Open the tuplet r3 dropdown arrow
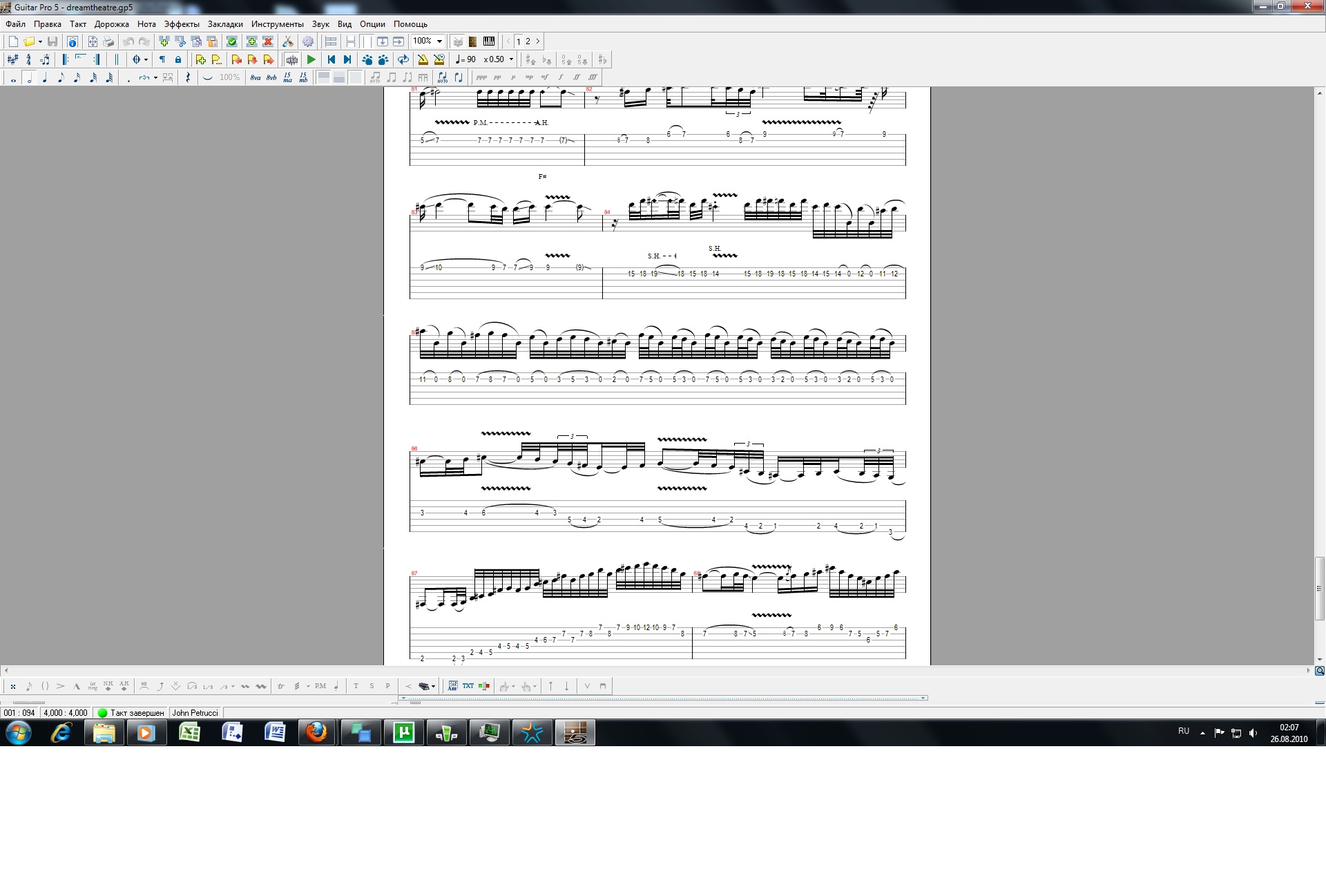Viewport: 1326px width, 874px height. (155, 77)
